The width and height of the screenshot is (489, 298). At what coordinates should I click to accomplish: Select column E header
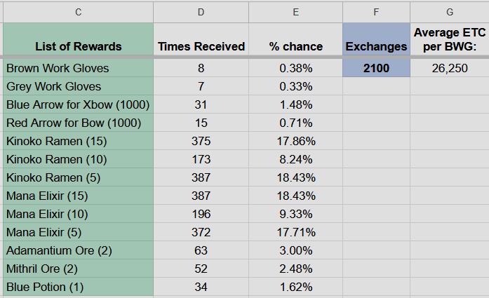pos(295,11)
